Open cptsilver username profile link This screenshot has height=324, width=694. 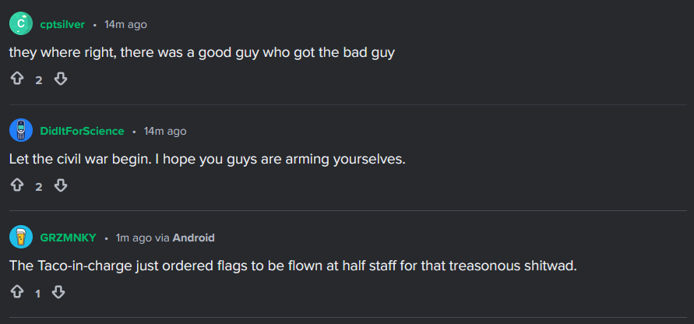[x=62, y=24]
